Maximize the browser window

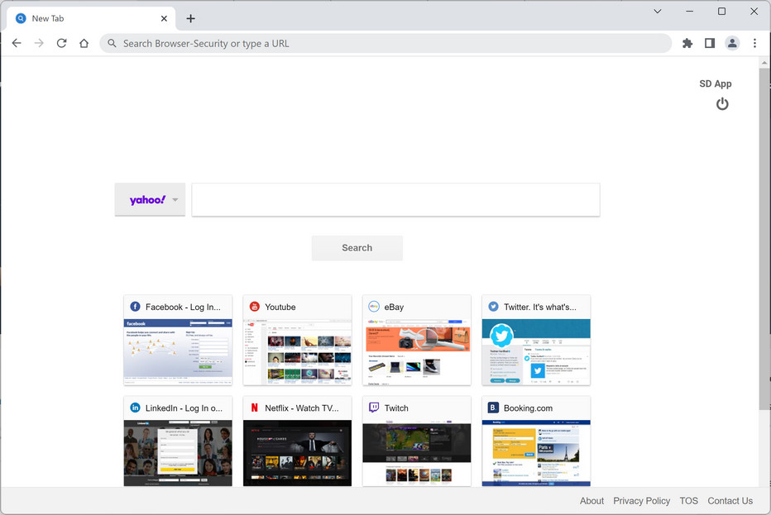(x=722, y=12)
